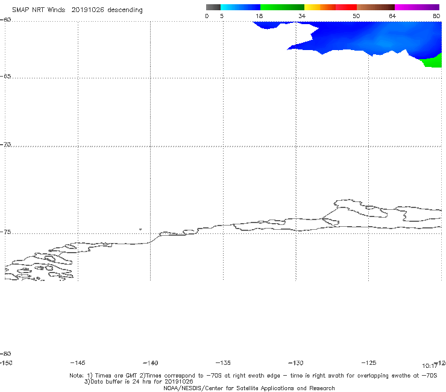Viewport: 446px width, 392px height.
Task: Click the colorbar label '34'
Action: click(302, 16)
